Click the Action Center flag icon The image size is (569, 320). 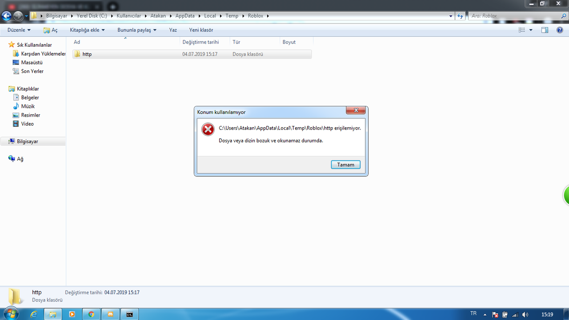click(496, 314)
